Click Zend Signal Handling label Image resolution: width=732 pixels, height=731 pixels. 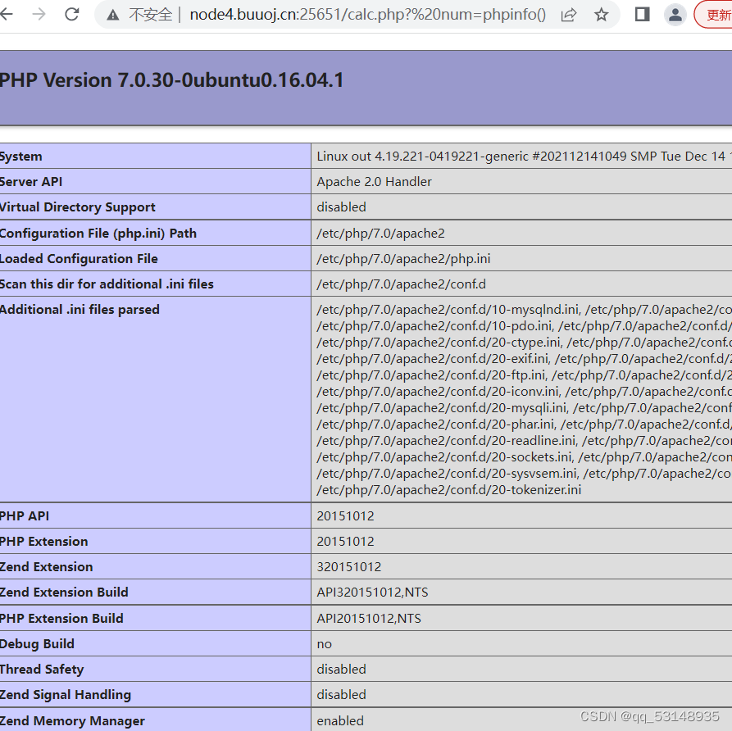66,695
